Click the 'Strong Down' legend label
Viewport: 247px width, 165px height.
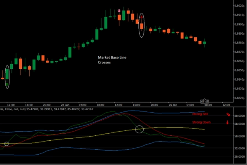point(200,123)
